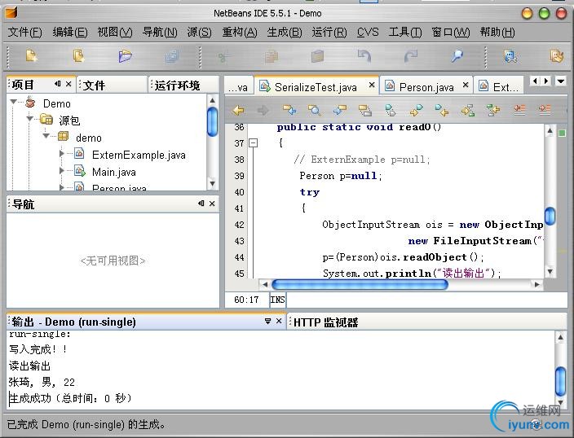574x438 pixels.
Task: Toggle the code fold marker at line 37
Action: point(253,143)
